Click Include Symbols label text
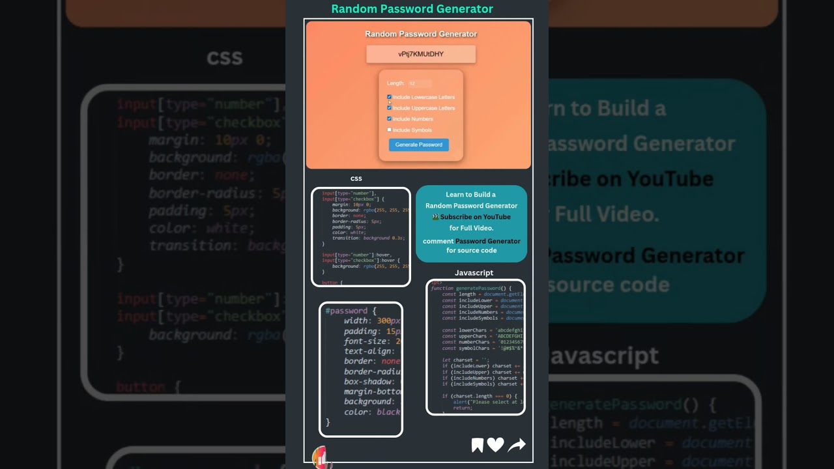This screenshot has width=834, height=469. coord(412,130)
